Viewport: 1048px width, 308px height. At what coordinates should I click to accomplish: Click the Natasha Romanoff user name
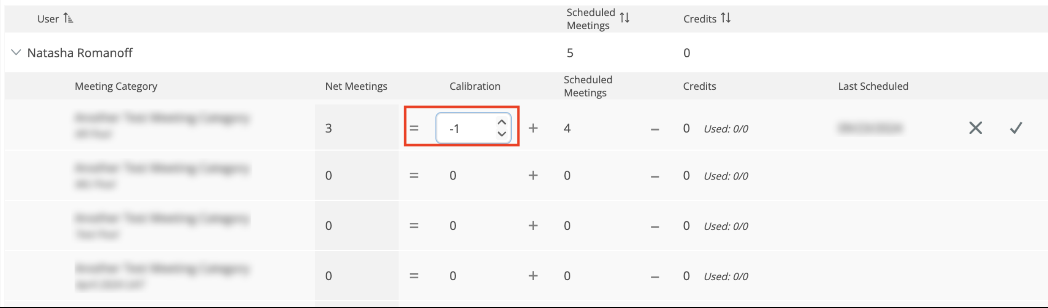[80, 53]
